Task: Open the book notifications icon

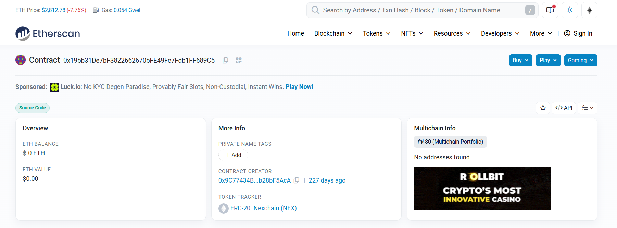Action: click(550, 10)
